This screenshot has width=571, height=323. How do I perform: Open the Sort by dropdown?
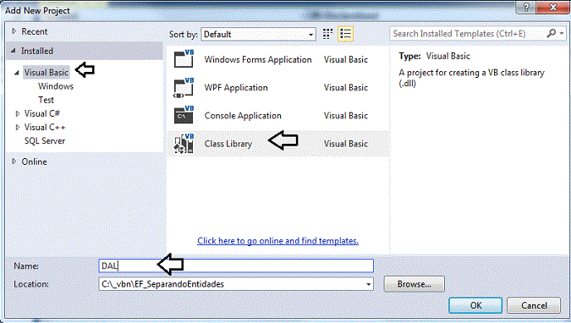[259, 34]
